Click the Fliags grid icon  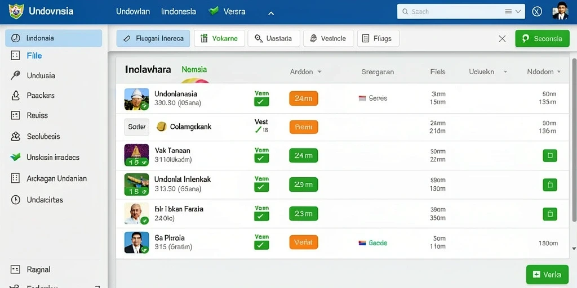[x=366, y=38]
